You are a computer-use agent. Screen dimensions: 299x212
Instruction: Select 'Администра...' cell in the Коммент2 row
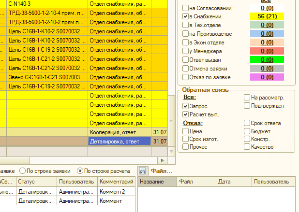(77, 191)
